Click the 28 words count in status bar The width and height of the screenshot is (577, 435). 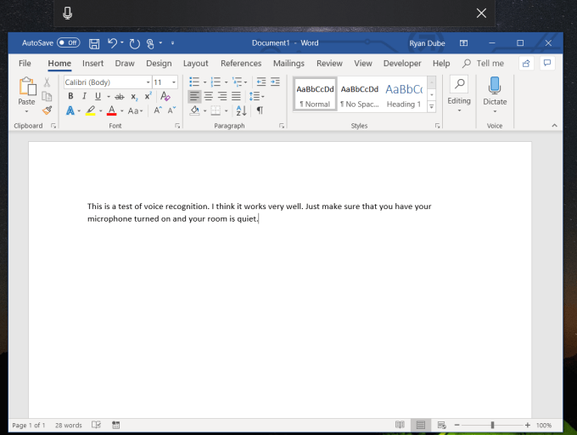[x=69, y=425]
